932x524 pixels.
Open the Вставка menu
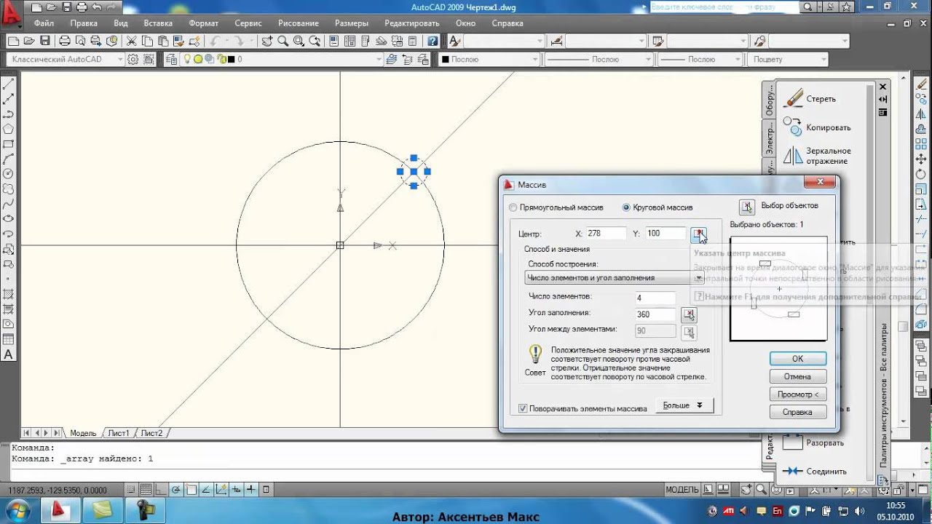click(158, 23)
